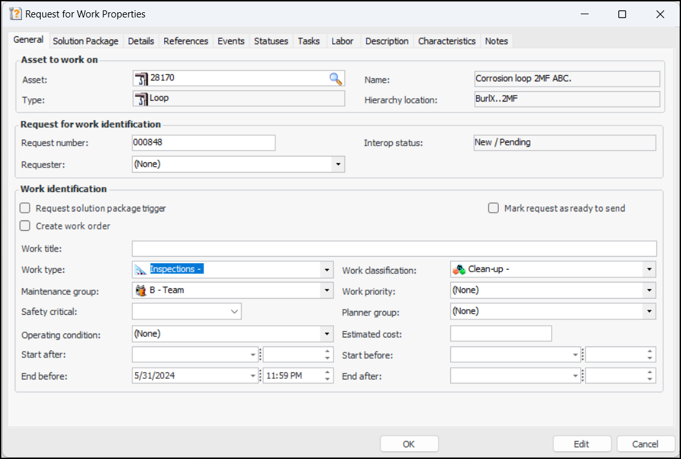Image resolution: width=681 pixels, height=459 pixels.
Task: Switch to the Solution Package tab
Action: [85, 41]
